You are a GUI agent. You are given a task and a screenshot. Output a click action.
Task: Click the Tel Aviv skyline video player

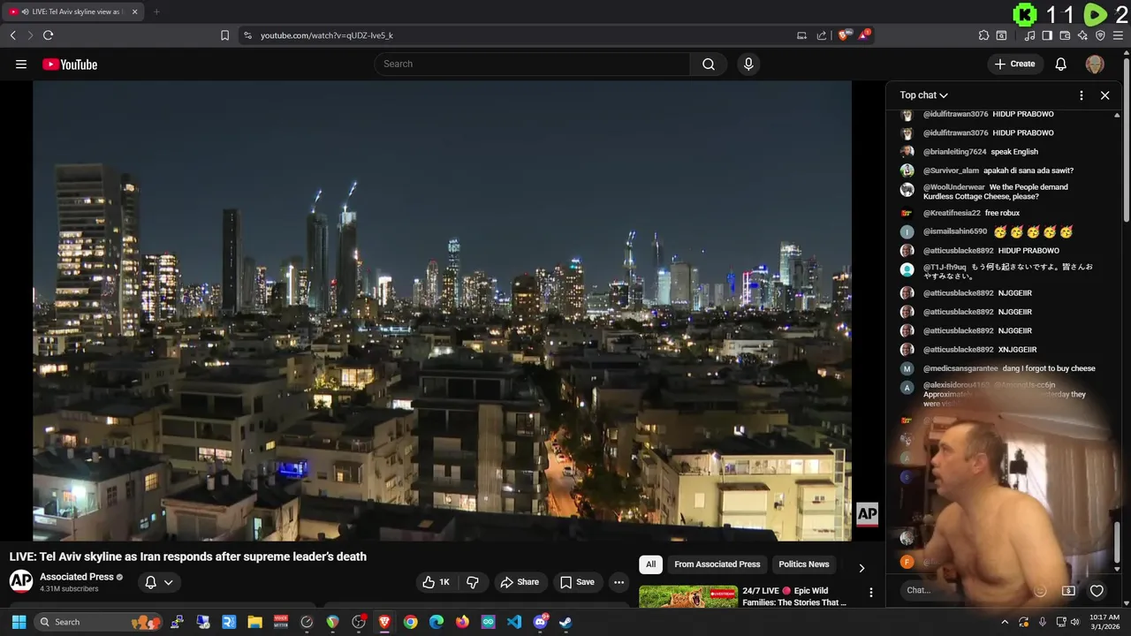[x=442, y=311]
